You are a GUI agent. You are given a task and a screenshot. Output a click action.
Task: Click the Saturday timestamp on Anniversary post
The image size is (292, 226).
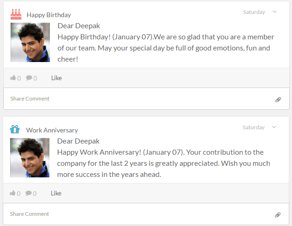pyautogui.click(x=254, y=127)
